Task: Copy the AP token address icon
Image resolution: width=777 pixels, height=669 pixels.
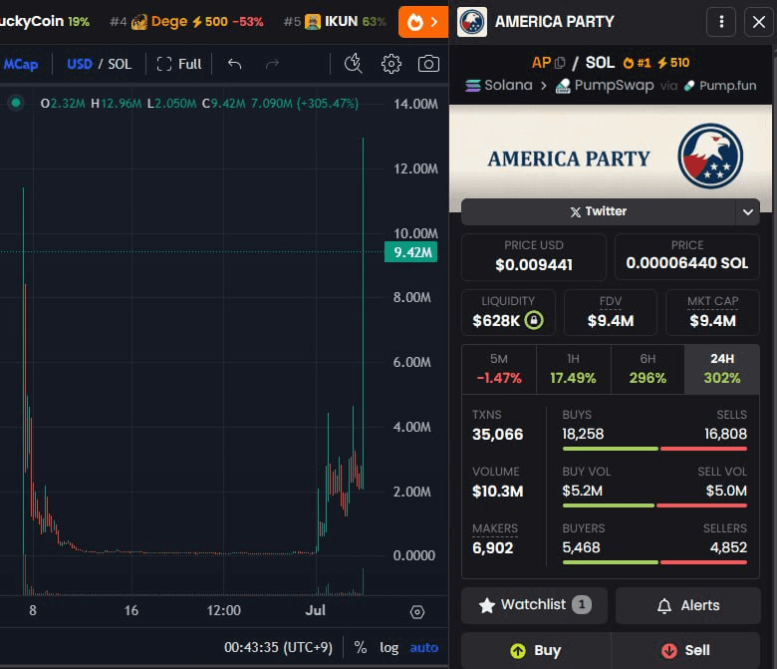Action: pyautogui.click(x=560, y=63)
